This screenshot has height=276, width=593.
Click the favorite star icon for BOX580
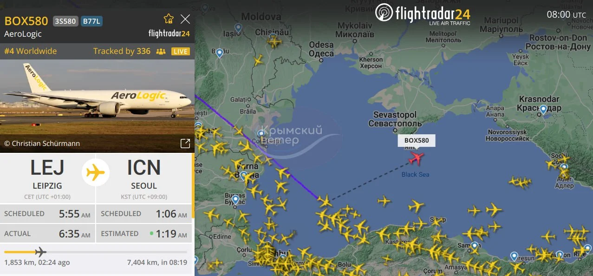(x=169, y=19)
